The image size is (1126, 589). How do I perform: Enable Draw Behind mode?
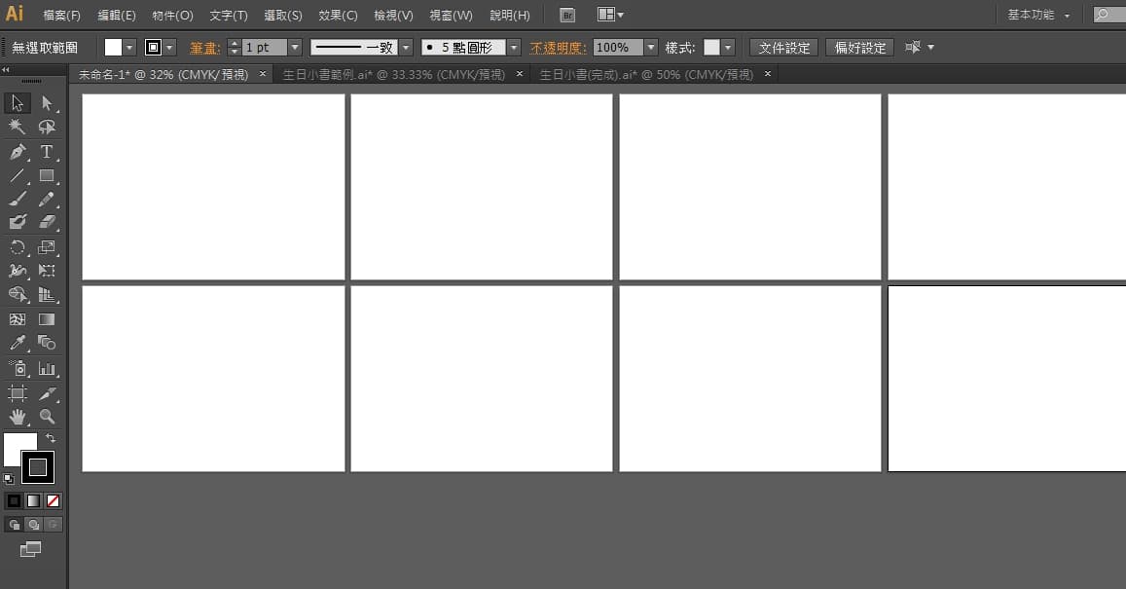click(33, 525)
